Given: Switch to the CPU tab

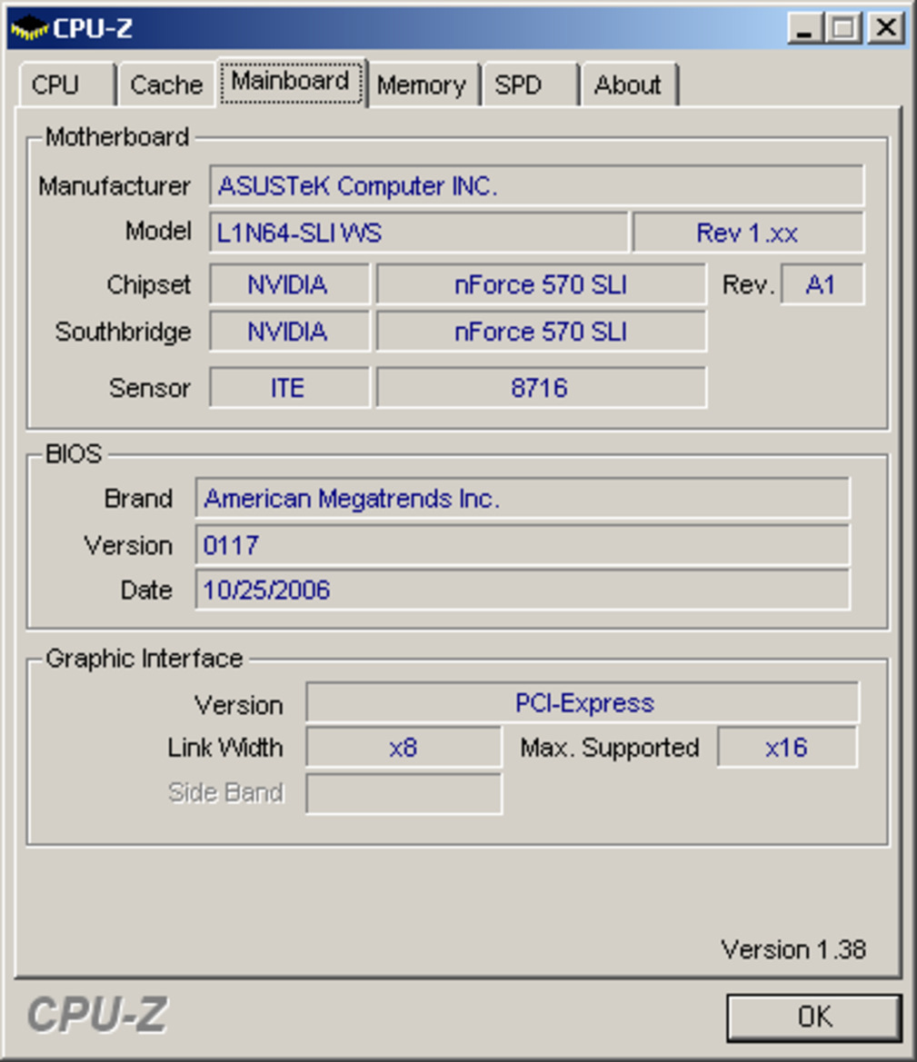Looking at the screenshot, I should coord(58,84).
